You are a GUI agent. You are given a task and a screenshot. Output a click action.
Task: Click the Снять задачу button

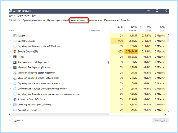[160, 121]
